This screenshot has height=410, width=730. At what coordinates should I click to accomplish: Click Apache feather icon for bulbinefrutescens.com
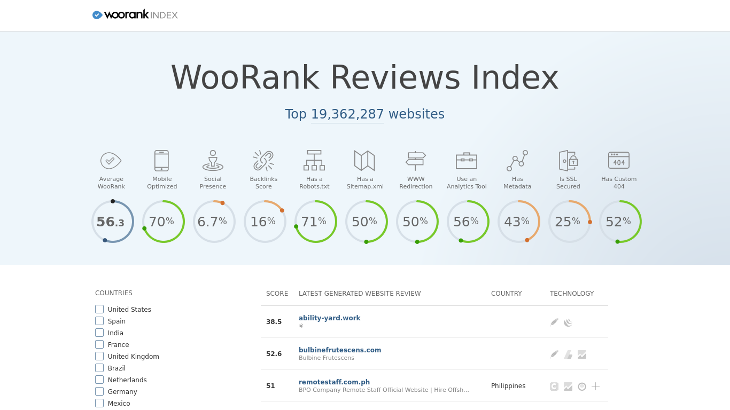point(554,354)
